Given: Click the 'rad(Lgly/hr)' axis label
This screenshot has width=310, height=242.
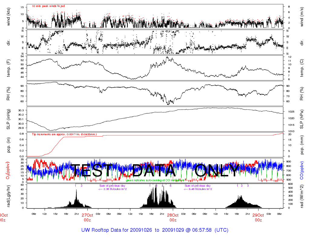Looking at the screenshot, I should coord(8,196).
